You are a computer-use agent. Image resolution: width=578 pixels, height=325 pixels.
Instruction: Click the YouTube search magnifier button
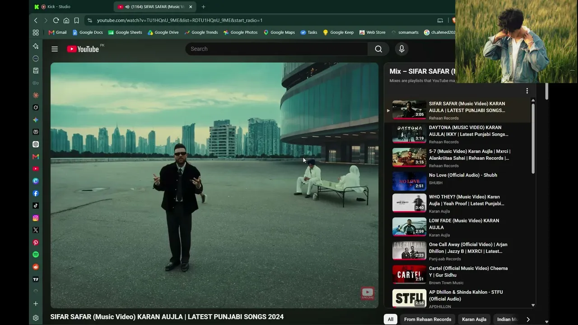point(378,49)
